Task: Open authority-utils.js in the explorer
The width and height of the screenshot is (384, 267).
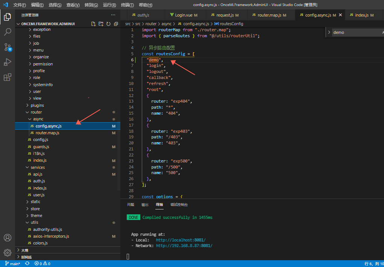Action: tap(68, 229)
